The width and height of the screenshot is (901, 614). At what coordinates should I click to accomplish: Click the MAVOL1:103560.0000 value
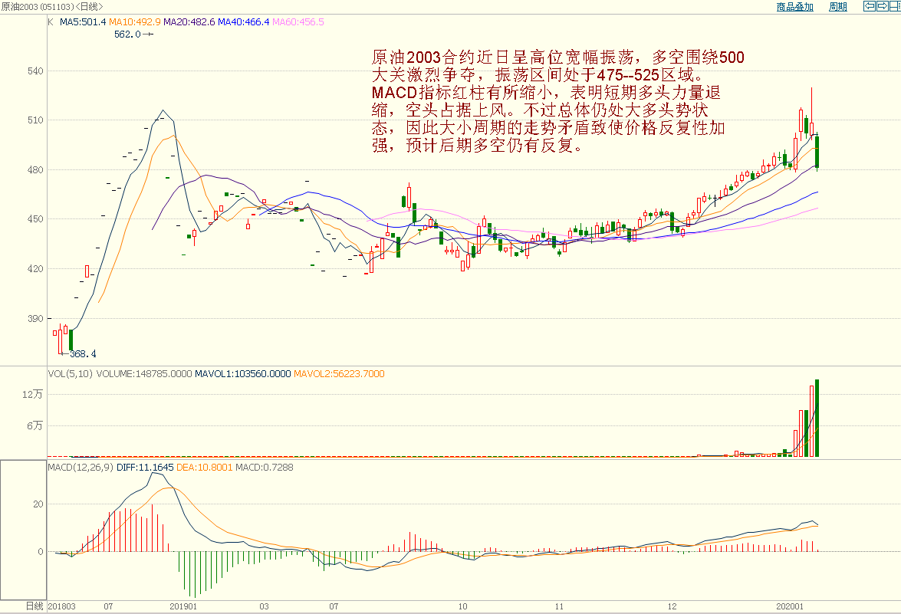pos(242,374)
